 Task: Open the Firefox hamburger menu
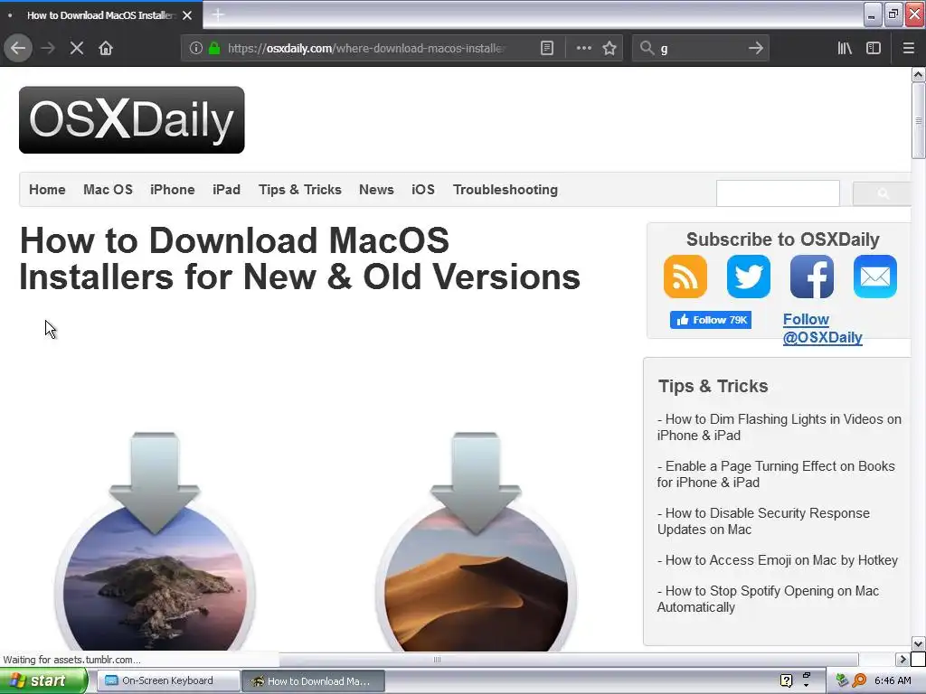(x=908, y=48)
